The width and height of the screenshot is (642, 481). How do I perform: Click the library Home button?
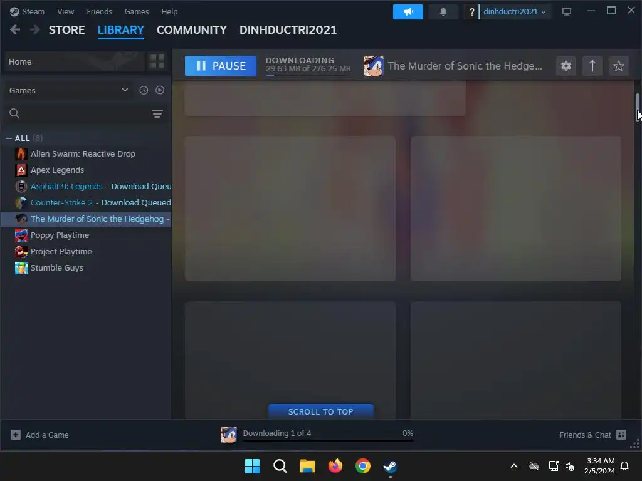coord(75,61)
